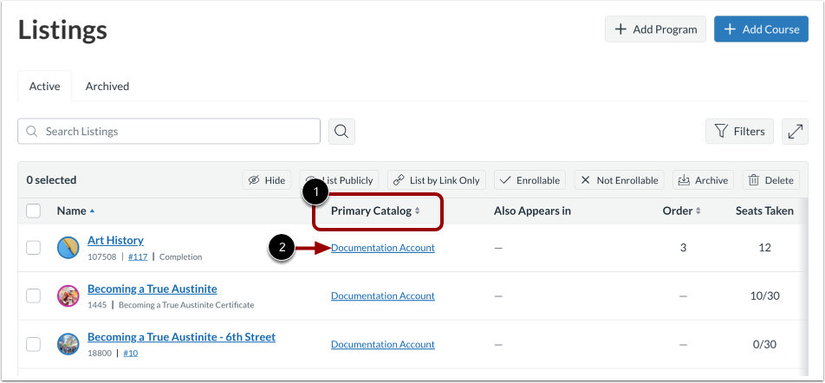This screenshot has height=383, width=825.
Task: Click the 6th Street course avatar icon
Action: click(68, 344)
